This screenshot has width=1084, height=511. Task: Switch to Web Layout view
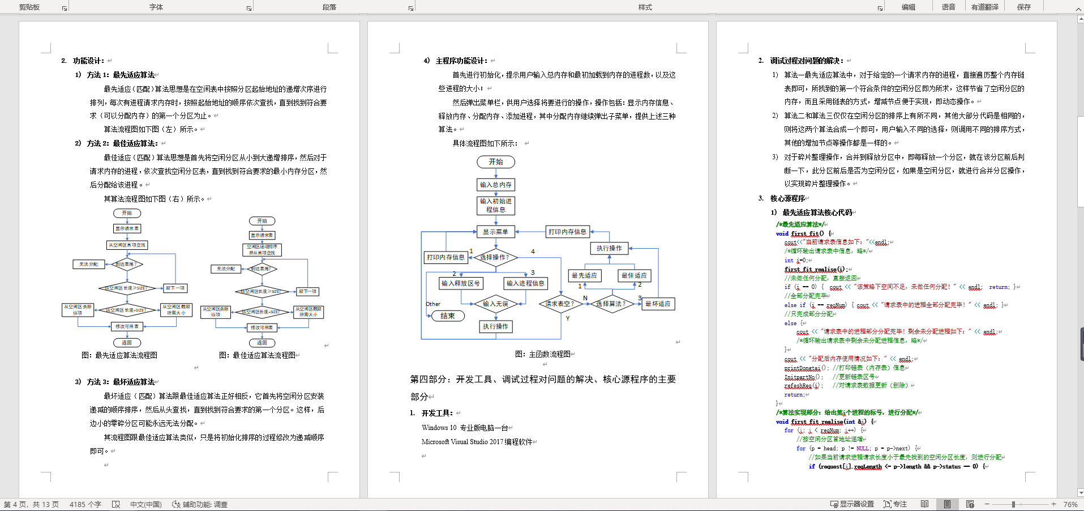(970, 504)
